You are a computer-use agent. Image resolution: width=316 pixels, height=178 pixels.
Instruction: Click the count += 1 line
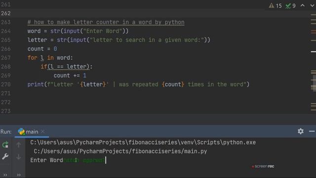tap(70, 76)
